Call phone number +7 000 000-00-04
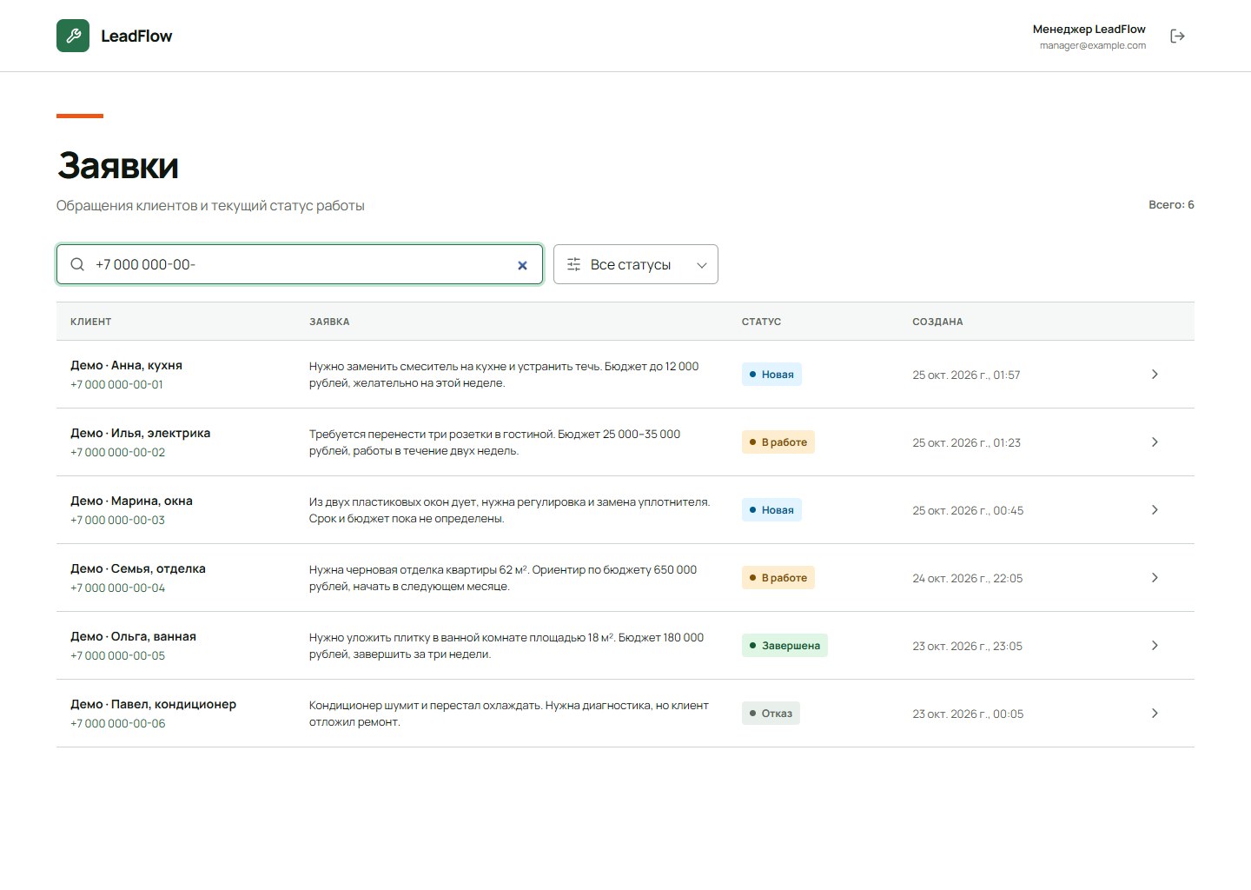 pos(117,588)
